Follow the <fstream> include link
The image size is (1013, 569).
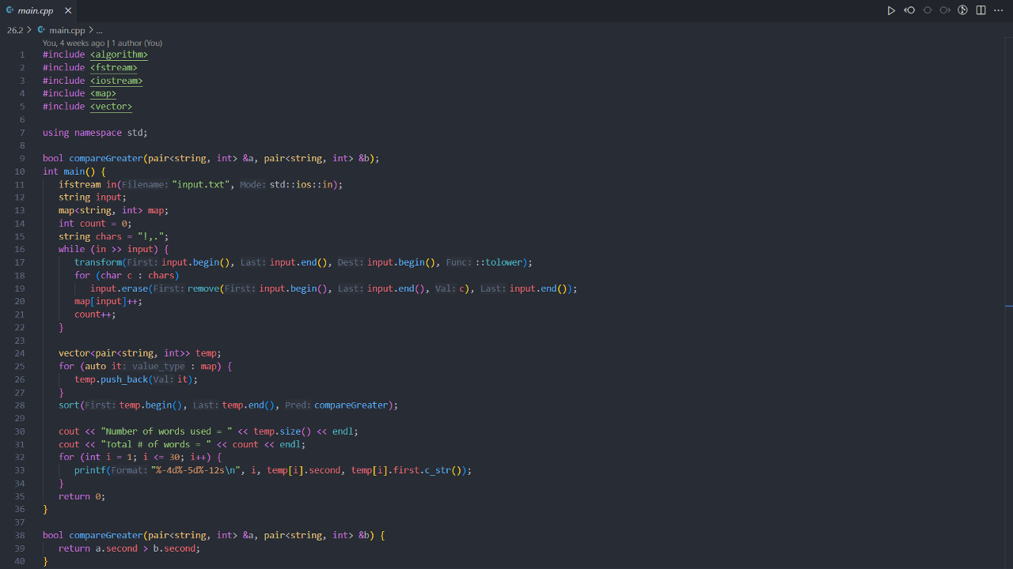[x=114, y=67]
